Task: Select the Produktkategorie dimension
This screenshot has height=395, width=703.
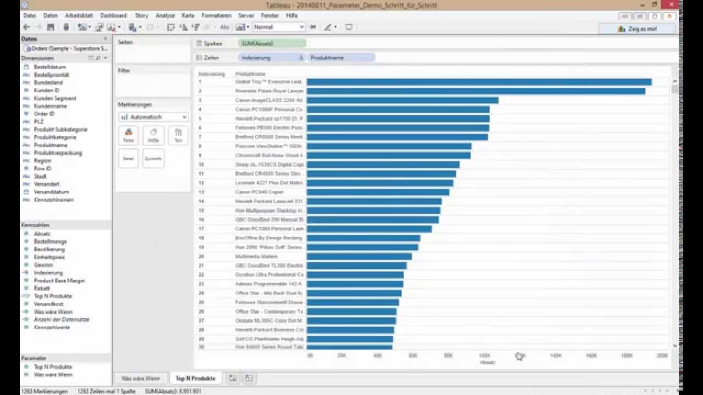Action: (55, 137)
